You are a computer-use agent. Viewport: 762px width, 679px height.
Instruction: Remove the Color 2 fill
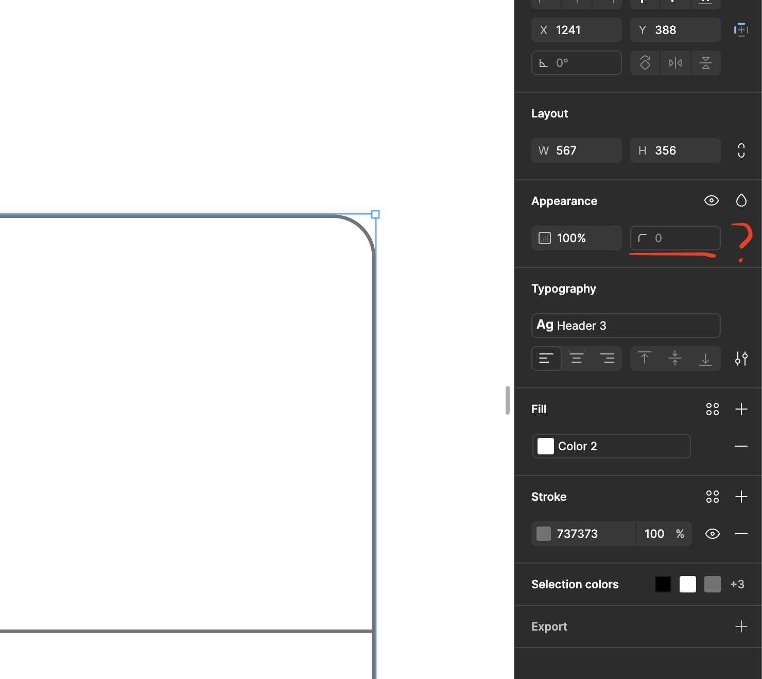point(741,446)
